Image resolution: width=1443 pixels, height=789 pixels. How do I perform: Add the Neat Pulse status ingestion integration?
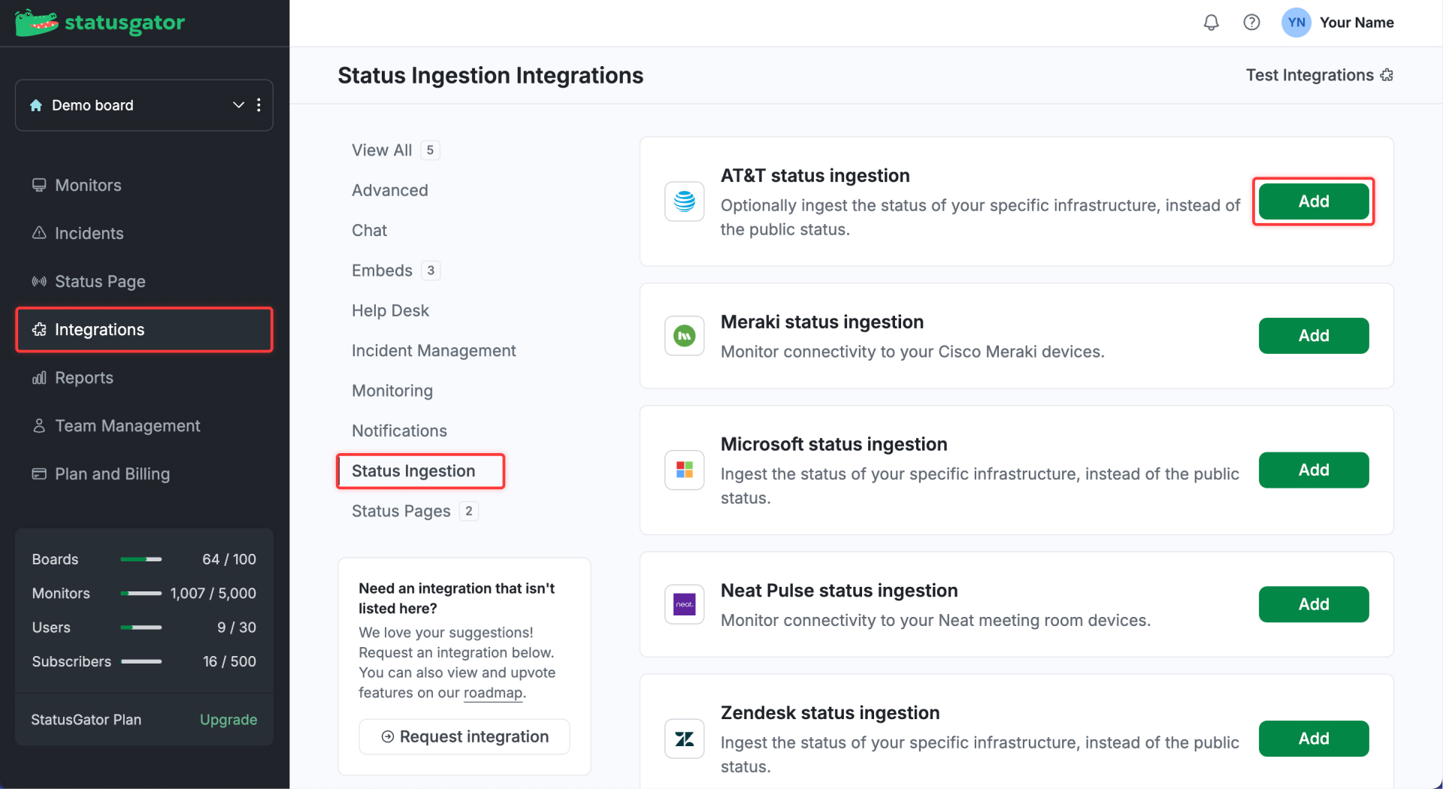pyautogui.click(x=1314, y=604)
